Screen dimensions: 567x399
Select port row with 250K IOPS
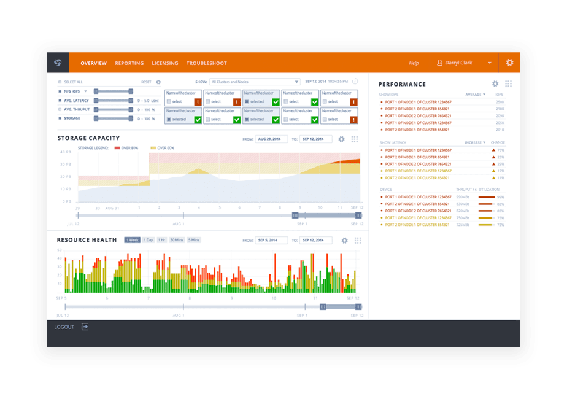(x=442, y=102)
